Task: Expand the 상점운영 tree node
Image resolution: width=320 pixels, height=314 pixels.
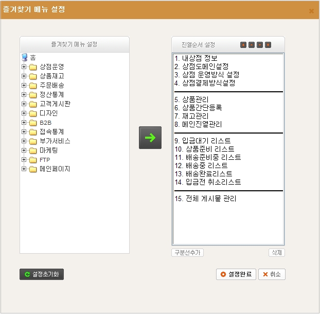Action: [x=24, y=67]
